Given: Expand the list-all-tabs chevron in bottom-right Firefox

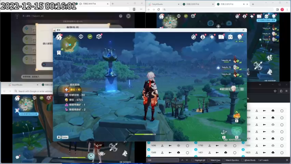Looking at the screenshot, I should pyautogui.click(x=260, y=85).
